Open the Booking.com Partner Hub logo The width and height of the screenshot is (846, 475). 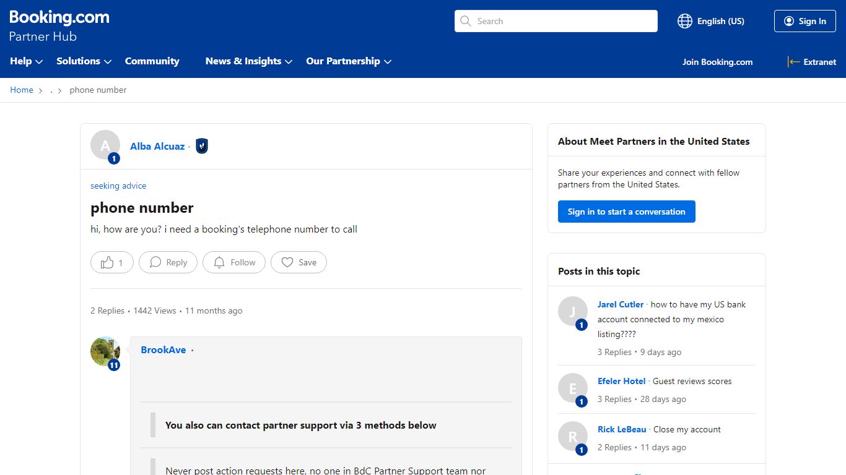(x=59, y=27)
